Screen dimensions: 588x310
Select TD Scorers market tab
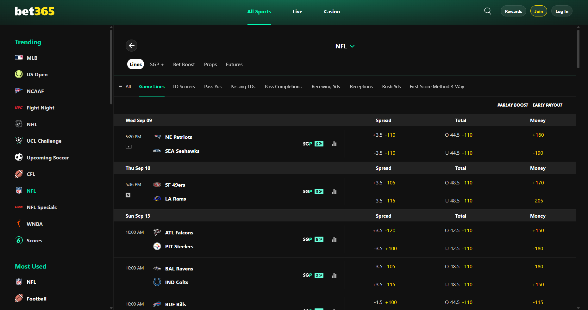[184, 86]
